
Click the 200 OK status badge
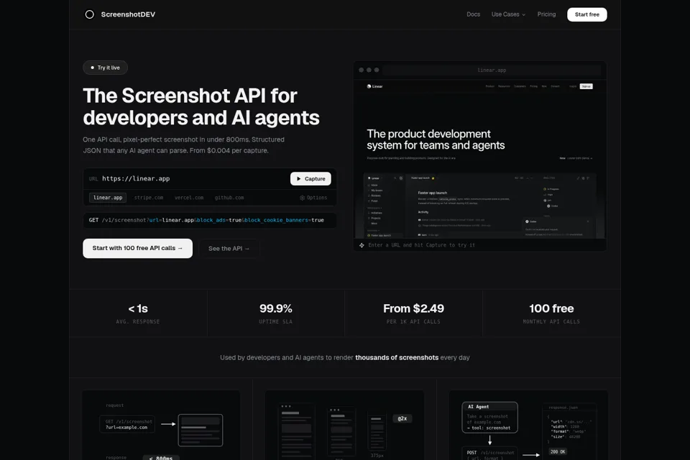point(558,451)
